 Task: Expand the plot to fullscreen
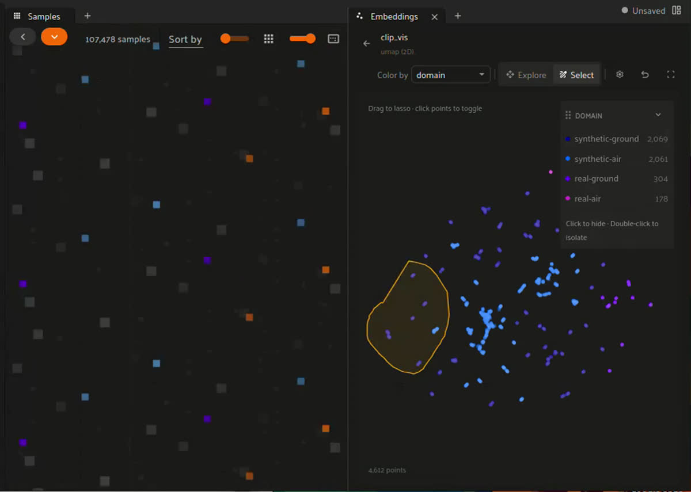(670, 75)
